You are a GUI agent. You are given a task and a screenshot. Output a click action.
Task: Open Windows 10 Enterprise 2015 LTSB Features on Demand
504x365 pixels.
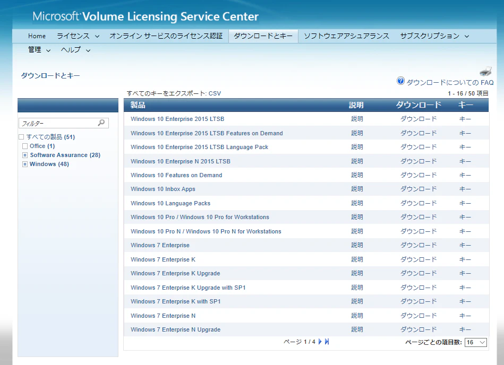pyautogui.click(x=207, y=133)
